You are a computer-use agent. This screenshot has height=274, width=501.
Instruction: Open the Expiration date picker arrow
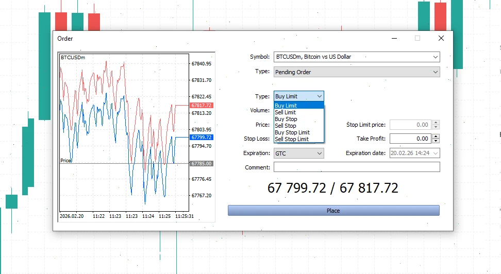[x=435, y=153]
